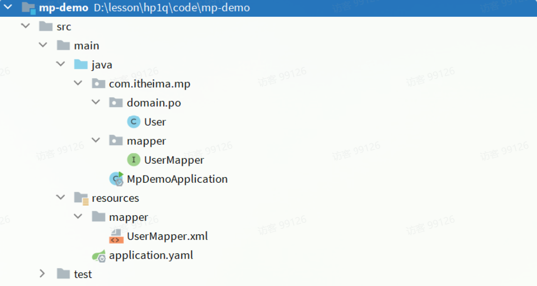
Task: Select the mapper folder label under resources
Action: [129, 218]
